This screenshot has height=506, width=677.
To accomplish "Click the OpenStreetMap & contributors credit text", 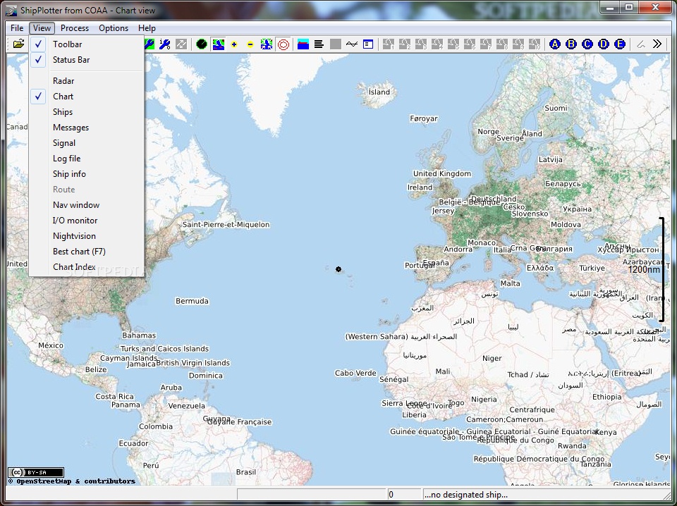I will [x=72, y=481].
